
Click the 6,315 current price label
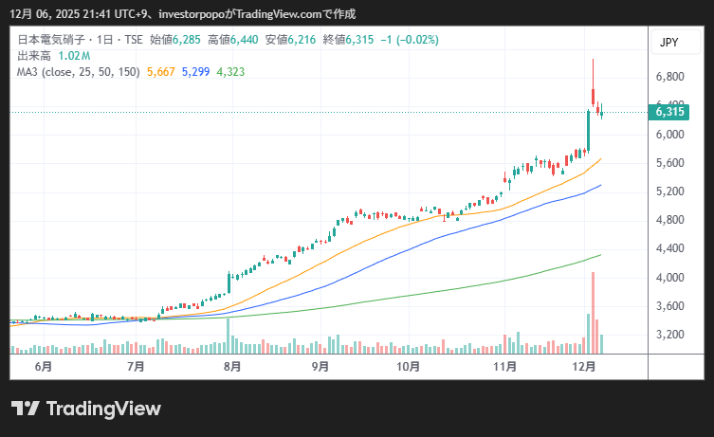tap(669, 113)
